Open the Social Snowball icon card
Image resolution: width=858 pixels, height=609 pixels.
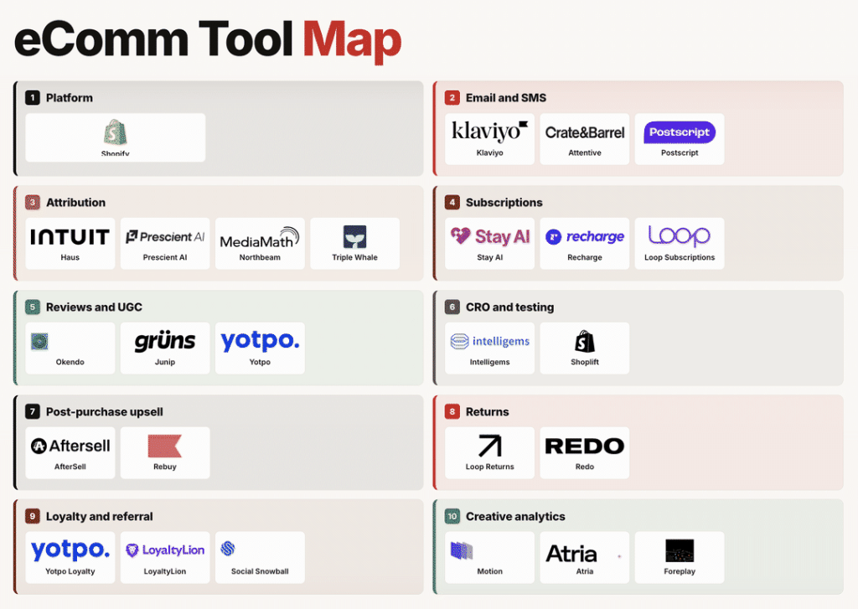tap(260, 557)
